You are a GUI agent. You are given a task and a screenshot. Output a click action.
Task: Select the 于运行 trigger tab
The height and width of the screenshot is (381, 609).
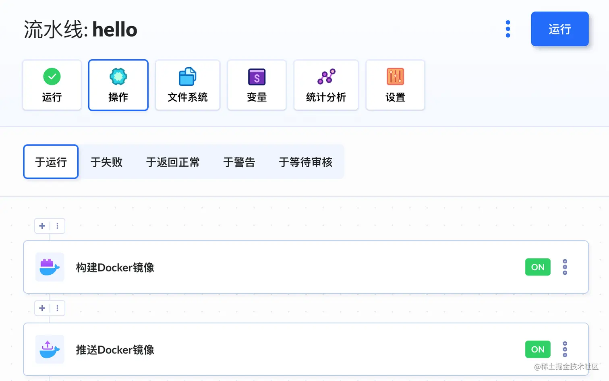pos(51,162)
